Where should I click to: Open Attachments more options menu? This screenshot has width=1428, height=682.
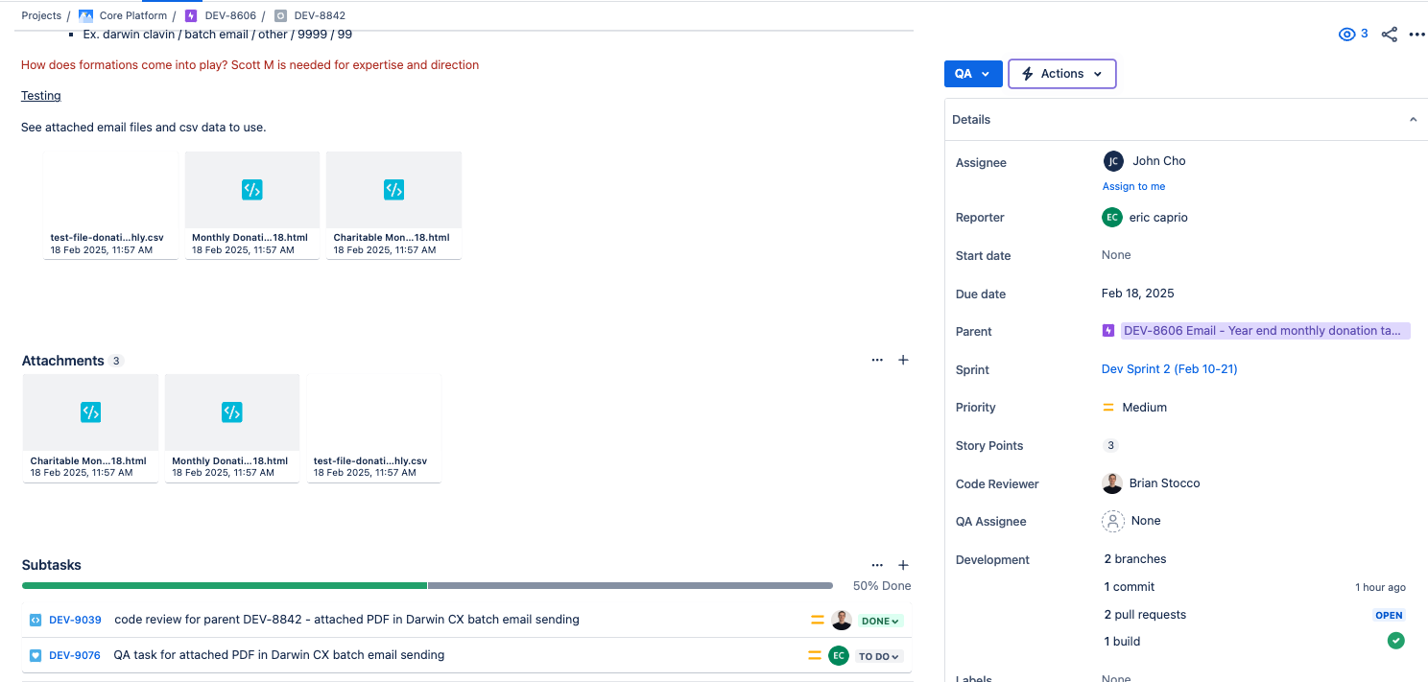click(877, 360)
